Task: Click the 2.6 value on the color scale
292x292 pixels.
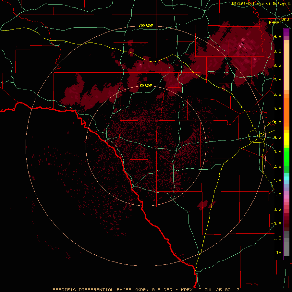Action: (277, 166)
